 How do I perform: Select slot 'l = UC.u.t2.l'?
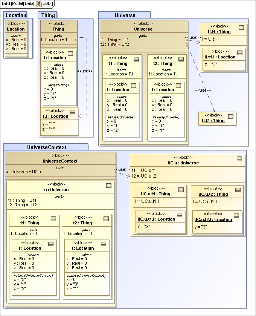205,201
